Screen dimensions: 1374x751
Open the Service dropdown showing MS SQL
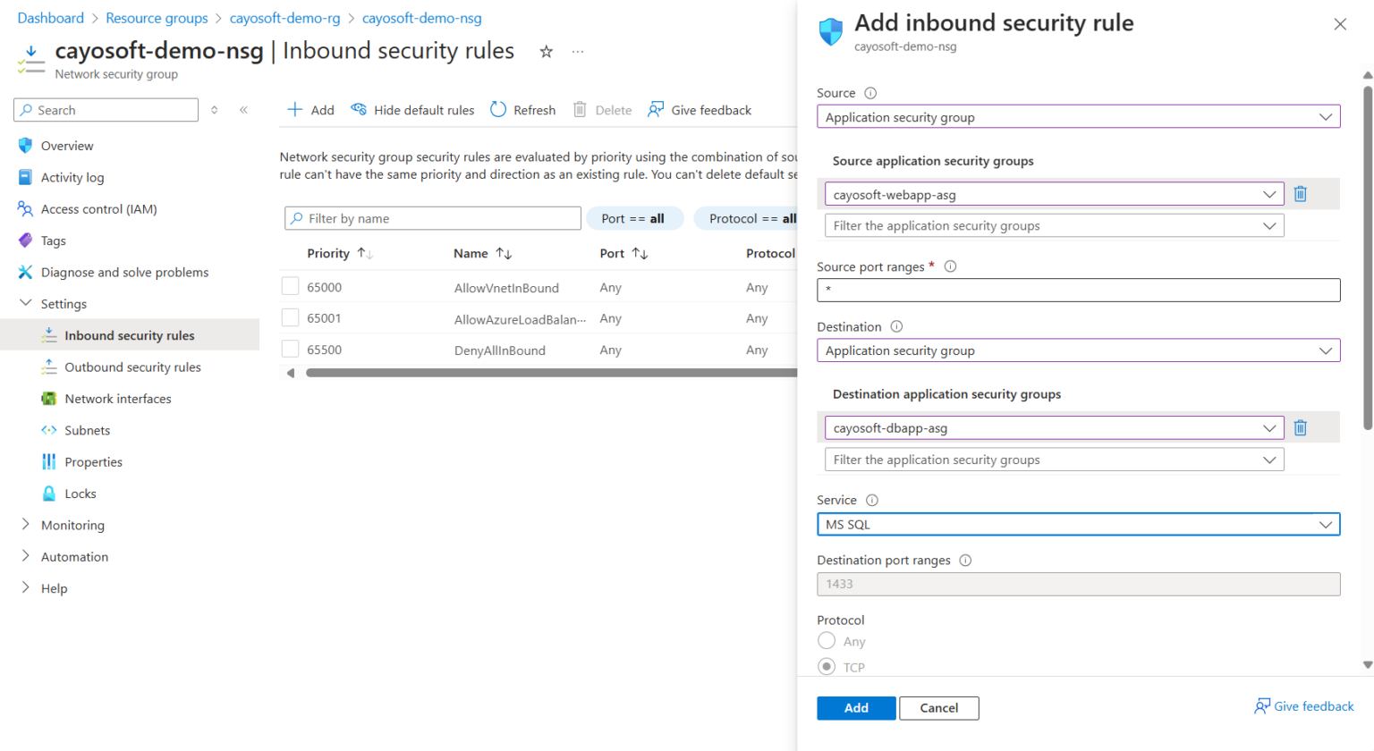(1078, 524)
